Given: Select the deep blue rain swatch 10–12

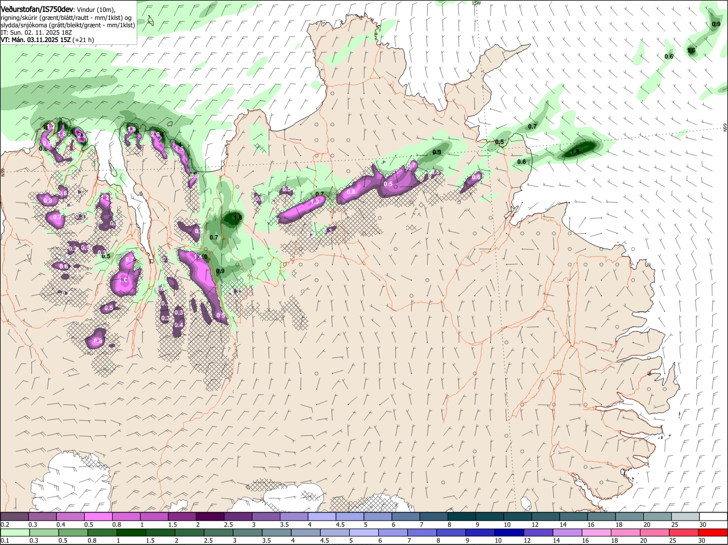Looking at the screenshot, I should click(x=509, y=532).
